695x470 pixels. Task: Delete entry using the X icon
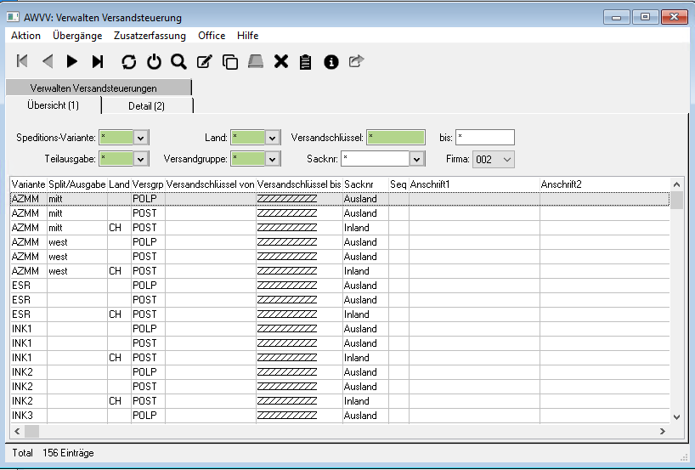(x=281, y=61)
